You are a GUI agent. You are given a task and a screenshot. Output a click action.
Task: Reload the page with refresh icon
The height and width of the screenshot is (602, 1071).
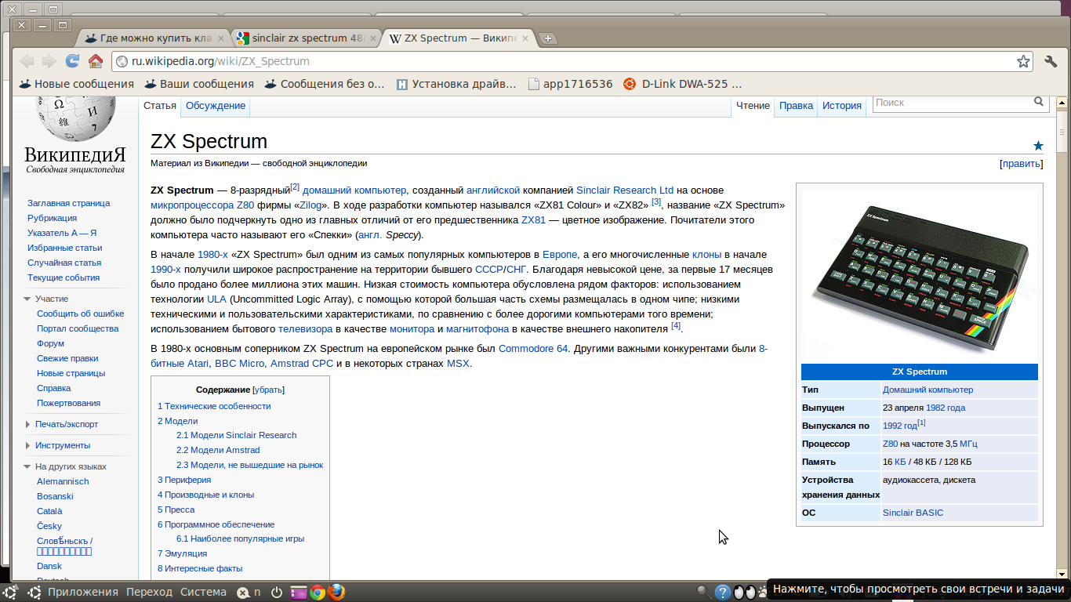click(72, 61)
